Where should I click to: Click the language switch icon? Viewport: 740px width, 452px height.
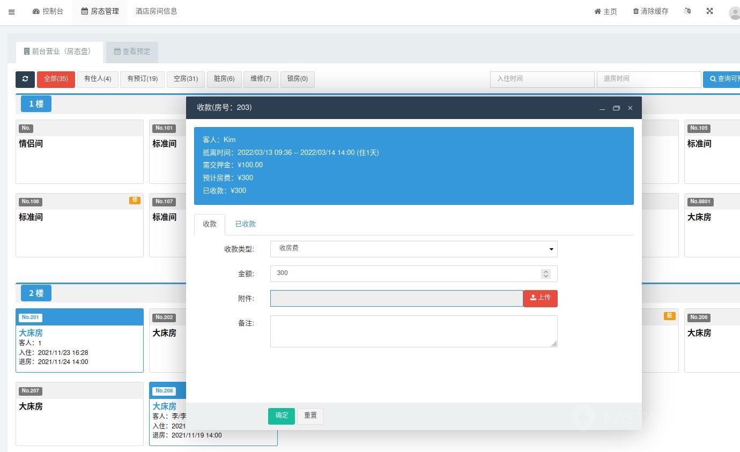(687, 11)
